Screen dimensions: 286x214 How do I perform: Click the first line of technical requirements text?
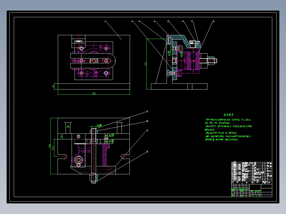pos(228,120)
